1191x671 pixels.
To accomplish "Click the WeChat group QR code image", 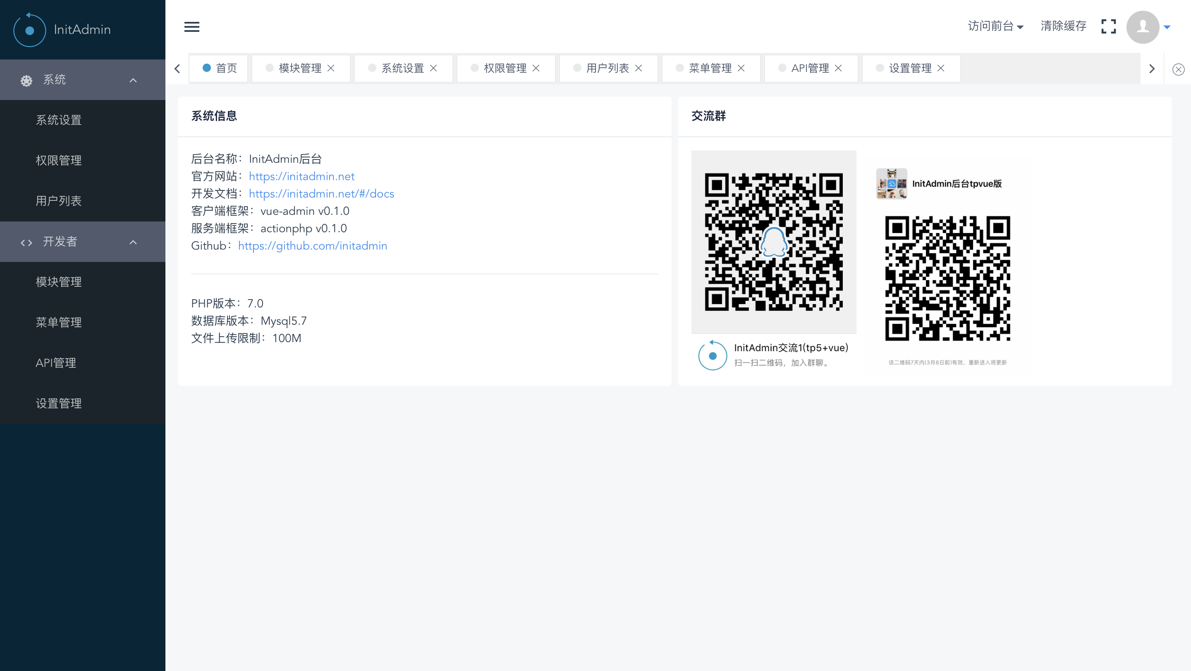I will 947,278.
